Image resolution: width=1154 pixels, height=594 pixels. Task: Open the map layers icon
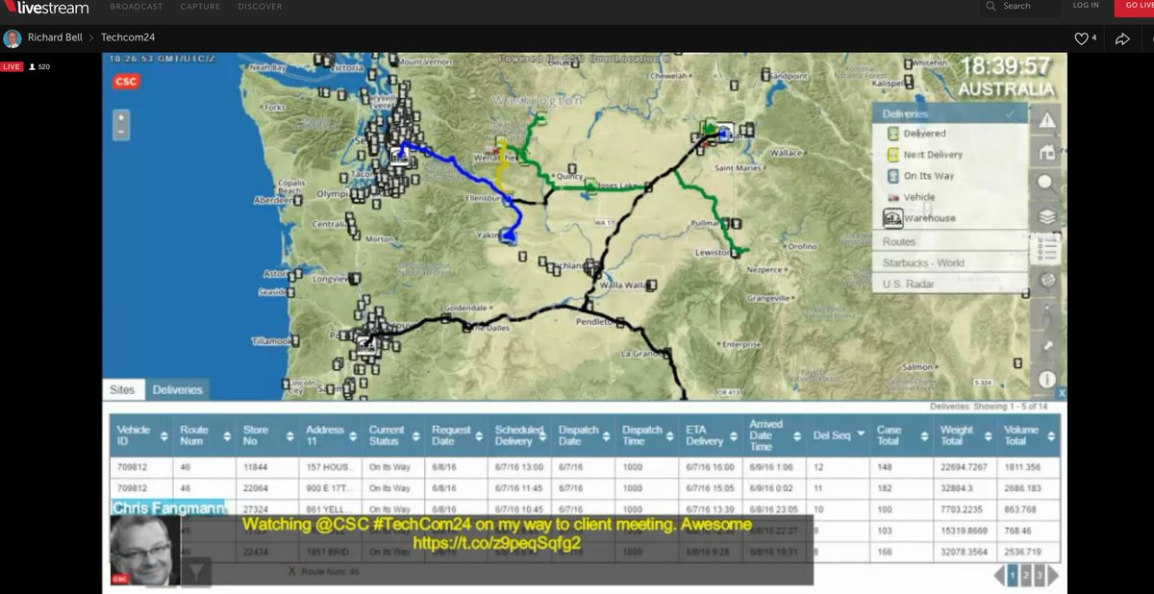click(1046, 215)
